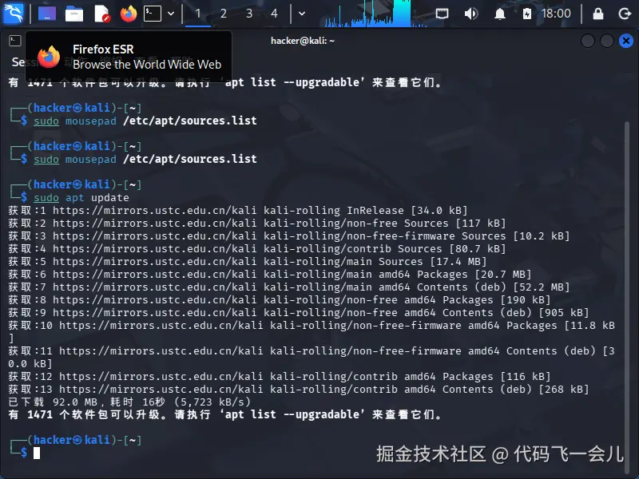Click the '获取:13' contrib Contents line
The image size is (639, 479).
click(x=298, y=390)
